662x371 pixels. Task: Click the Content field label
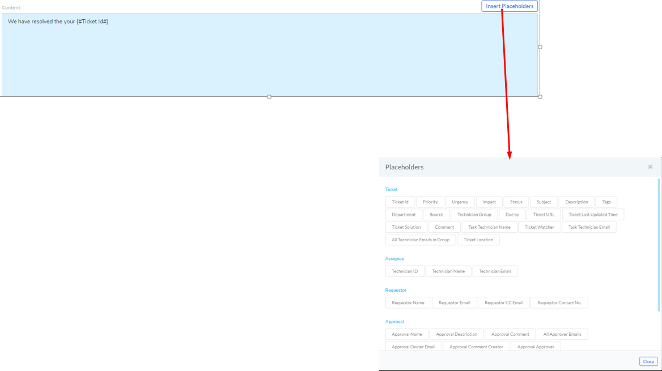click(11, 7)
